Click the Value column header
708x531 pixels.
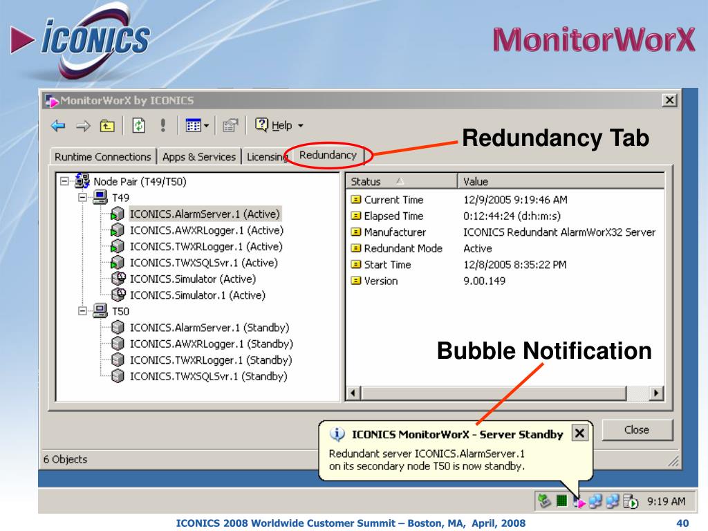tap(561, 182)
